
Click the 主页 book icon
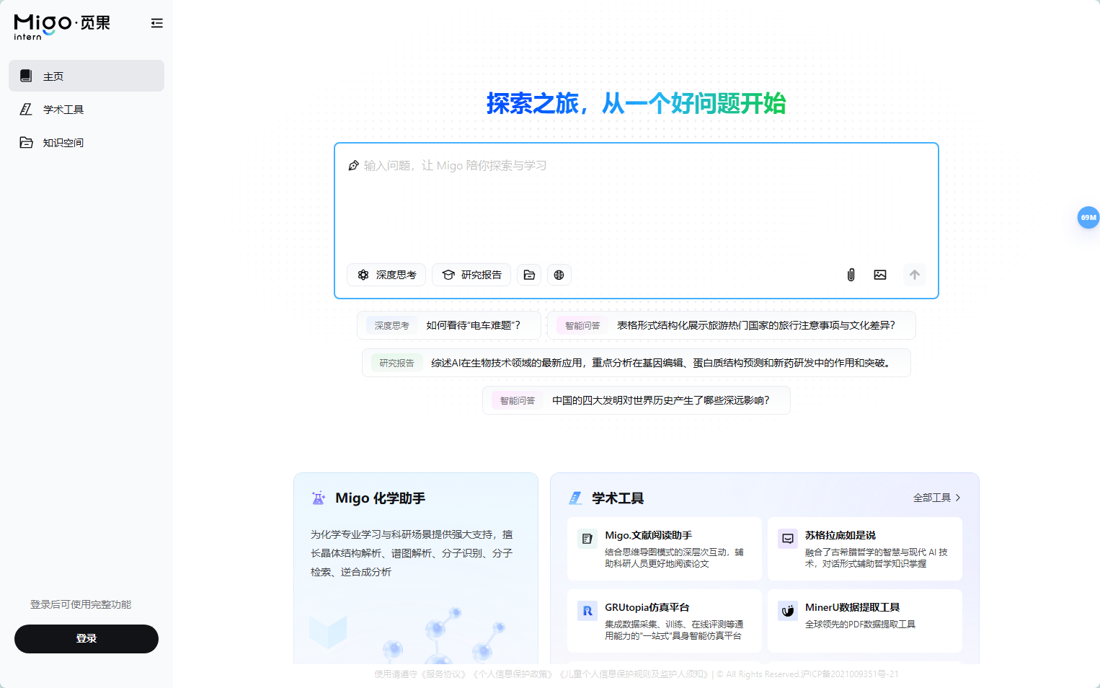click(26, 76)
